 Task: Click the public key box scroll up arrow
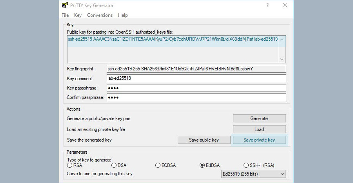282,39
